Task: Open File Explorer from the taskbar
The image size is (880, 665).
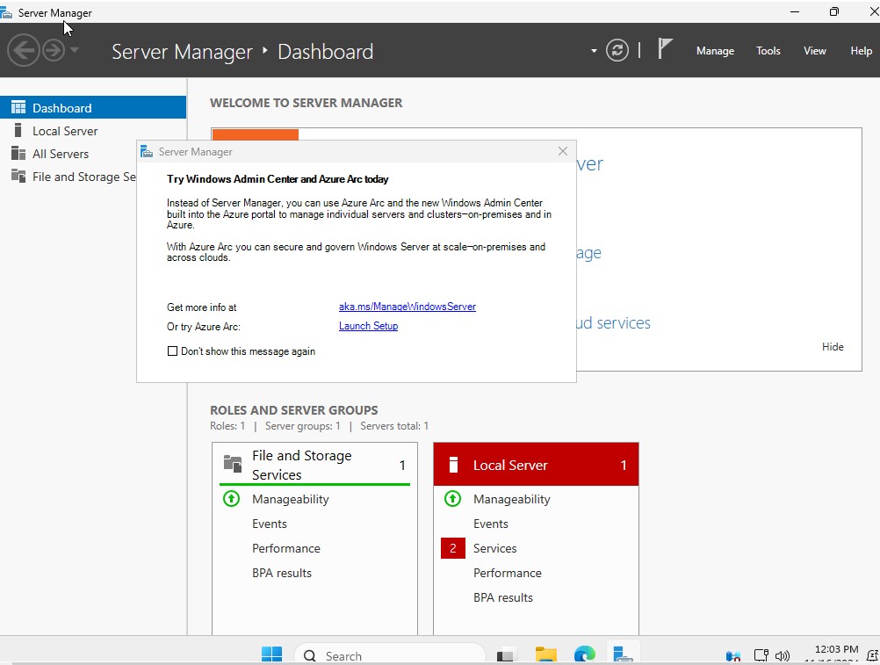Action: coord(546,654)
